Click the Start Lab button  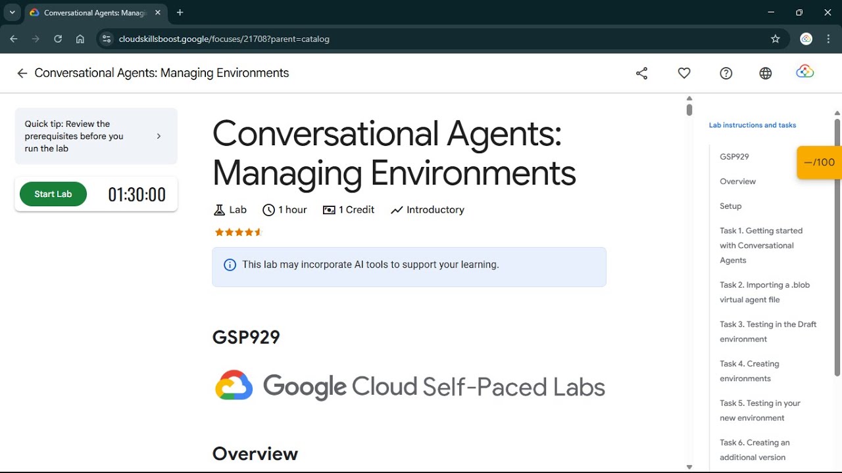(x=53, y=194)
